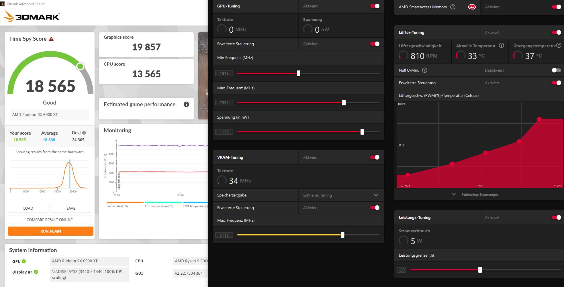
Task: Select the lowest fan curve point near 25°C
Action: [x=408, y=175]
